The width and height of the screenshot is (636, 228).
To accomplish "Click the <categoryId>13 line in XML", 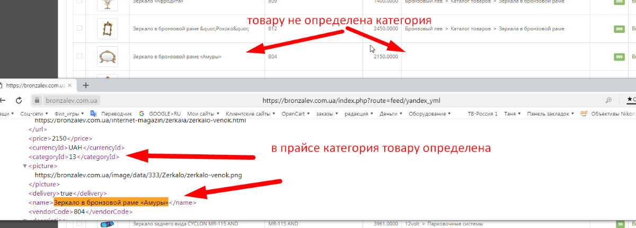I will click(74, 157).
